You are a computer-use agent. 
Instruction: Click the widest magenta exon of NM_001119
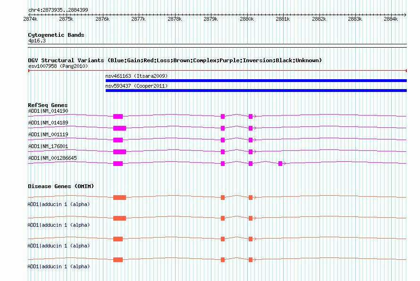coord(118,140)
